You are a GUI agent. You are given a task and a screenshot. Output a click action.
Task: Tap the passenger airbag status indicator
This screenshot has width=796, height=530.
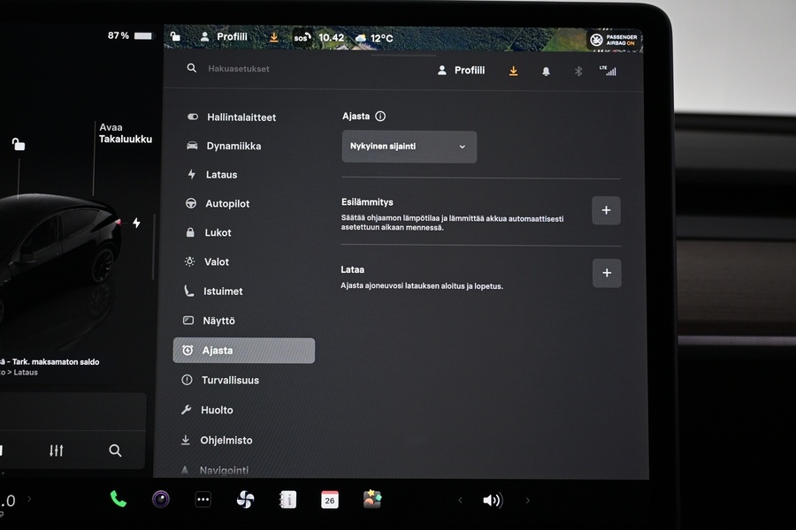(x=614, y=40)
